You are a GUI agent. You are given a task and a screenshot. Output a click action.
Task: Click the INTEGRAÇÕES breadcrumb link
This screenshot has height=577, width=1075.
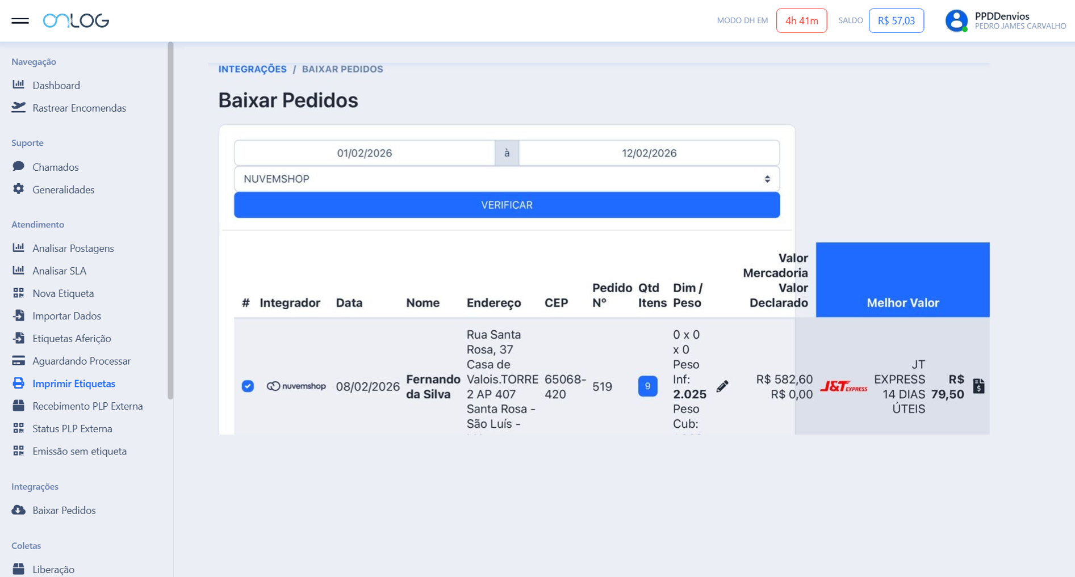pos(253,69)
